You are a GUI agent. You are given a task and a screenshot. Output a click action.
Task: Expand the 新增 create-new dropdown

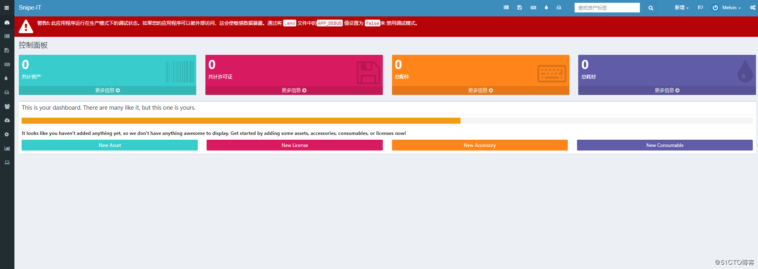tap(682, 8)
